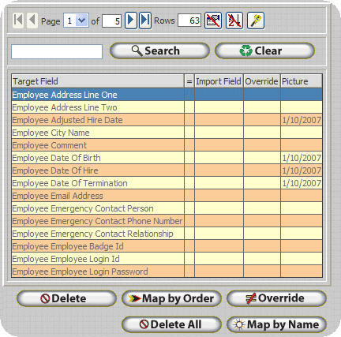The width and height of the screenshot is (341, 337).
Task: Click the Rows count field showing 63
Action: coord(189,21)
